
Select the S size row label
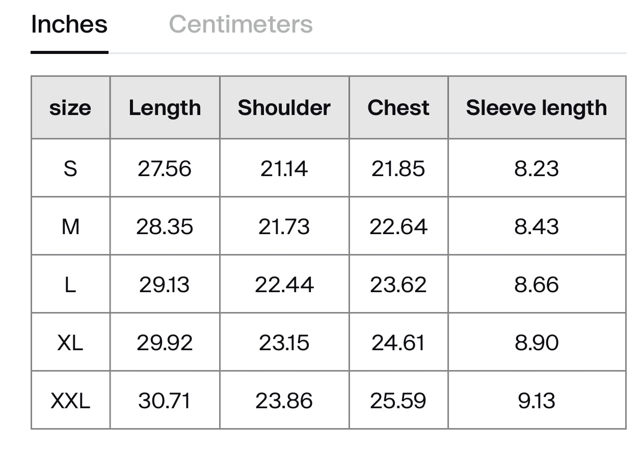click(x=70, y=168)
